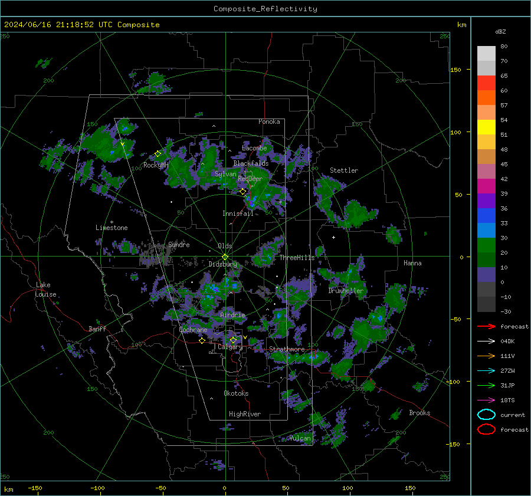Click the Airdrie city label

tap(232, 315)
